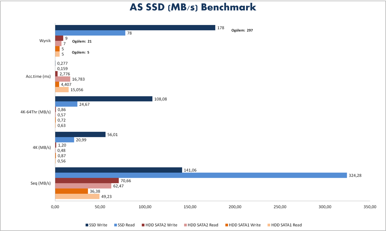Screen dimensions: 386x231
Task: Click the x-axis tick label 250,00
Action: (280, 207)
